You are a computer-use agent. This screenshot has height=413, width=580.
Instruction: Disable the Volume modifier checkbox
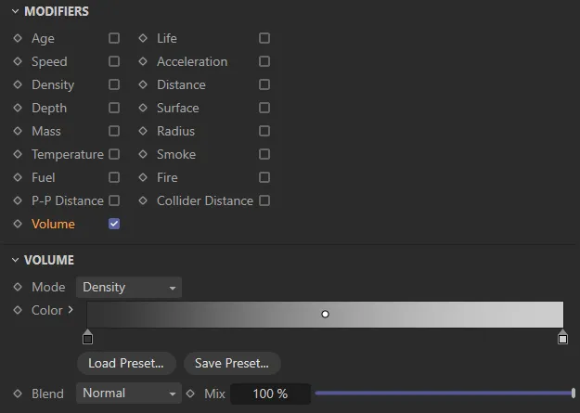114,224
